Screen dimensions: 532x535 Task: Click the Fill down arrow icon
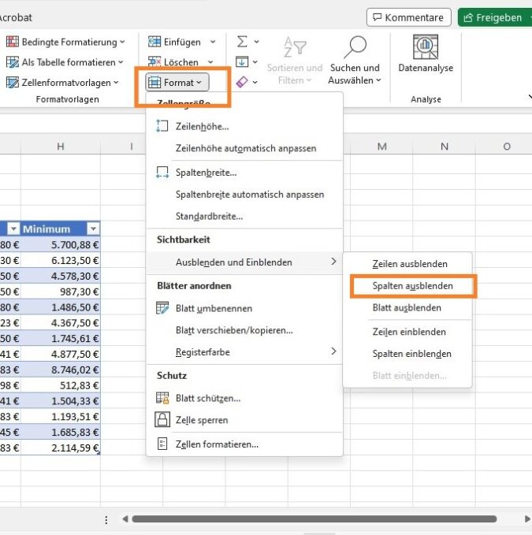click(242, 61)
